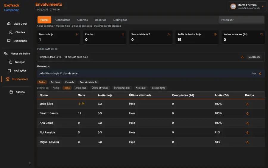The height and width of the screenshot is (168, 268).
Task: Open Envolvimento trophy icon in sidebar
Action: [x=8, y=79]
